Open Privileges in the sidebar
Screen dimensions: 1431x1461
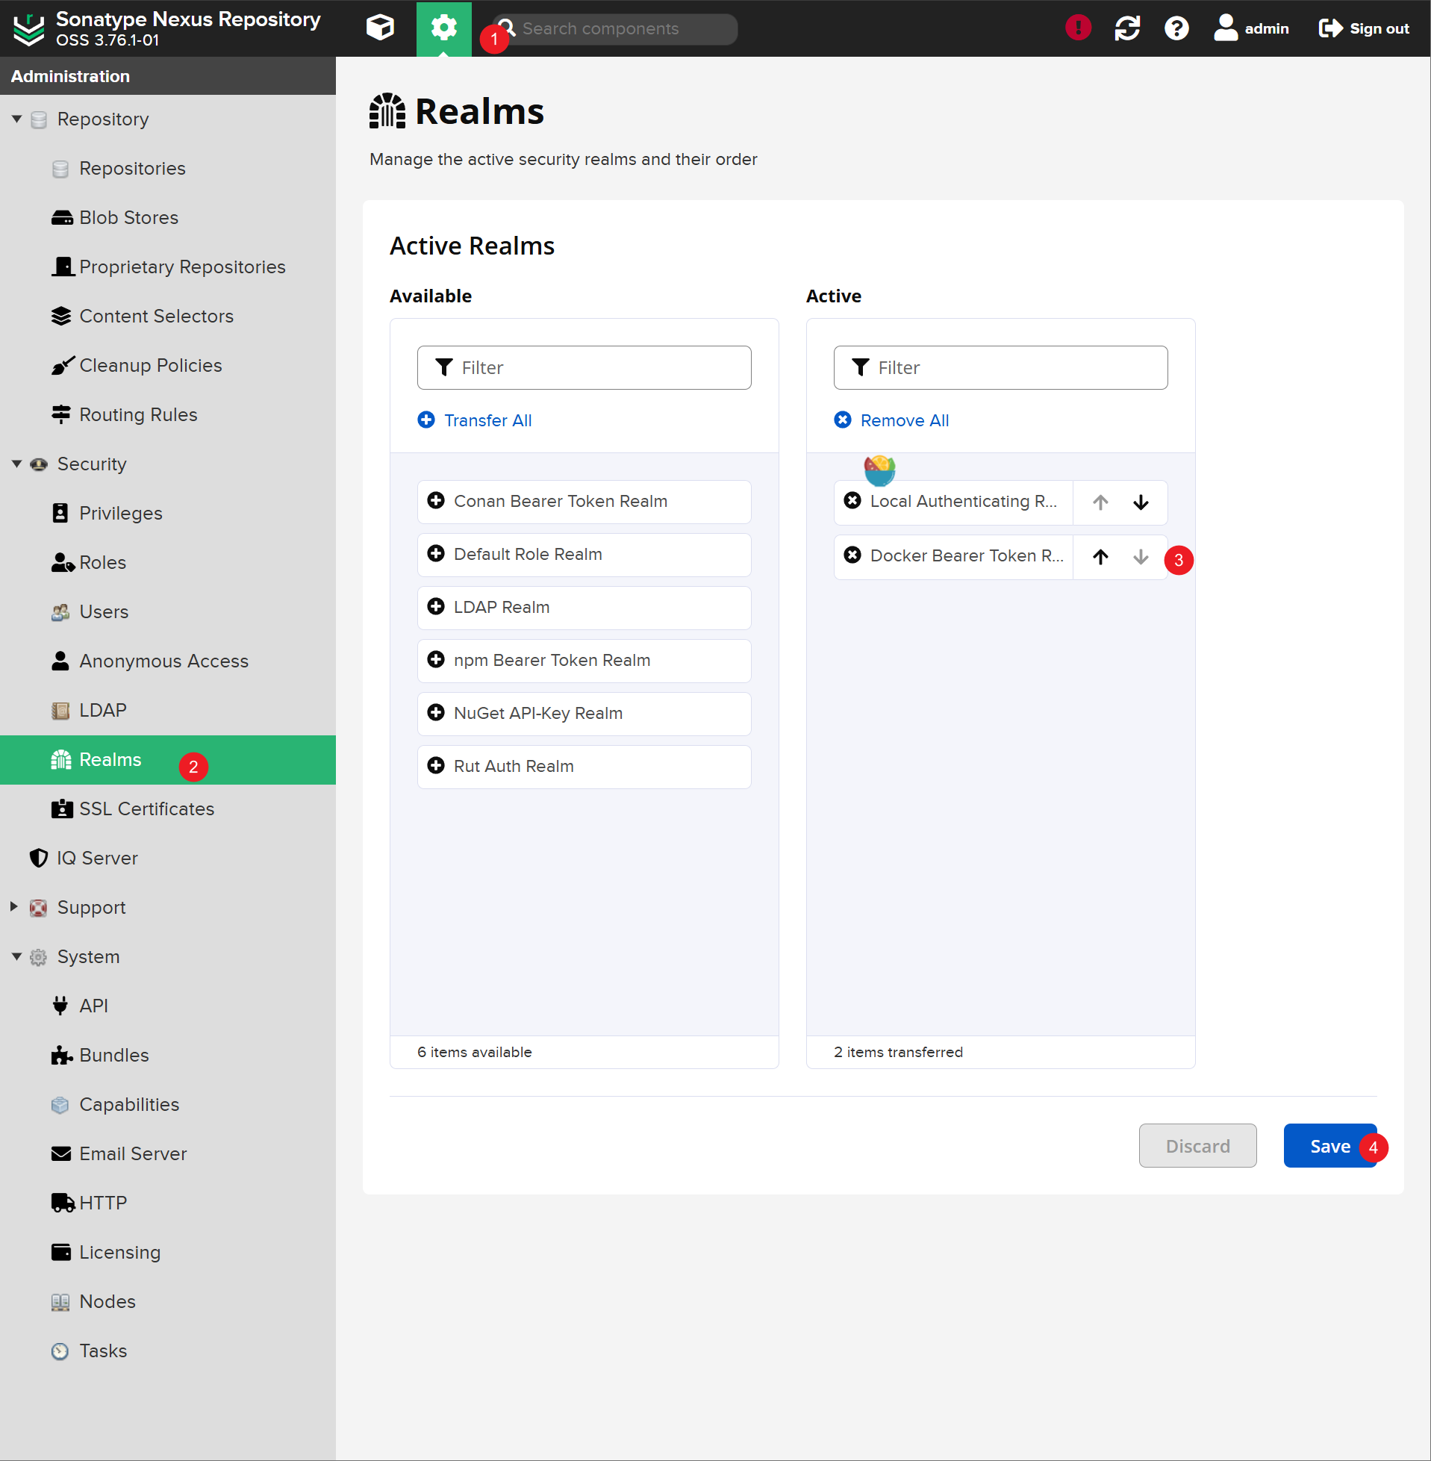[168, 513]
